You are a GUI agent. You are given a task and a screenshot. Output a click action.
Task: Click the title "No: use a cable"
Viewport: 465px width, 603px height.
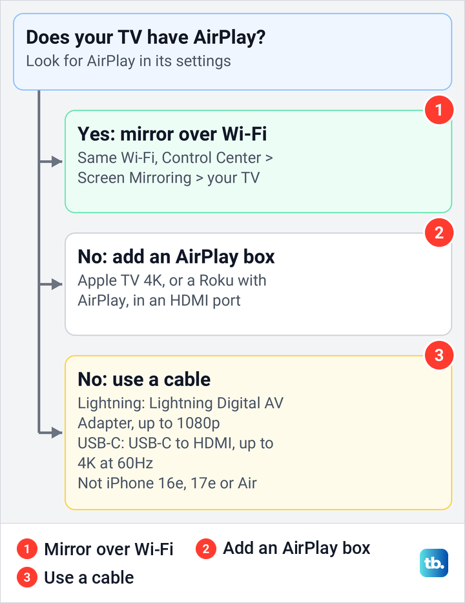click(x=144, y=379)
